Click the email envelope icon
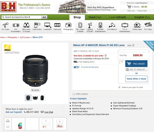Image resolution: width=154 pixels, height=132 pixels. tap(8, 127)
